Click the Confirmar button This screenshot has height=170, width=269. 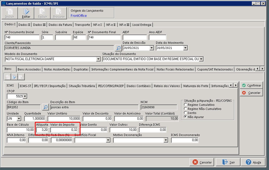[x=251, y=85]
